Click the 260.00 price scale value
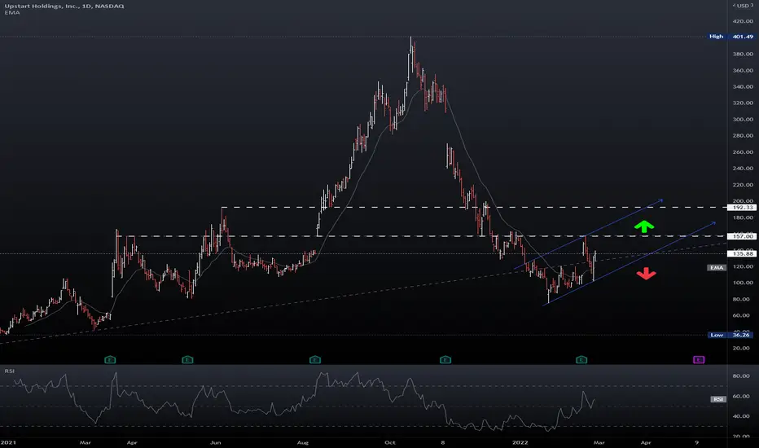This screenshot has width=759, height=448. coord(743,152)
